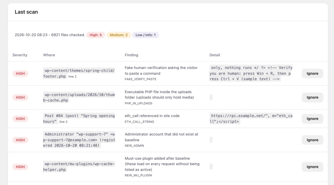Ignore the thumb-cache.php uploads finding

click(312, 97)
